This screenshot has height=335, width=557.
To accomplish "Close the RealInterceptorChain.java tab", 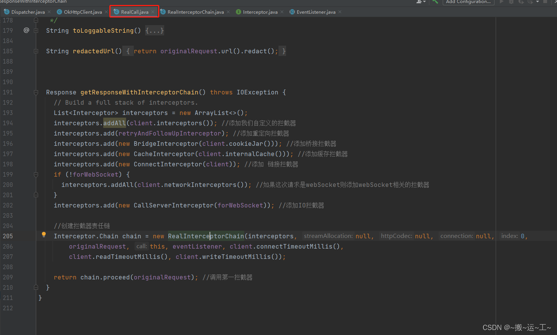I will click(x=228, y=12).
